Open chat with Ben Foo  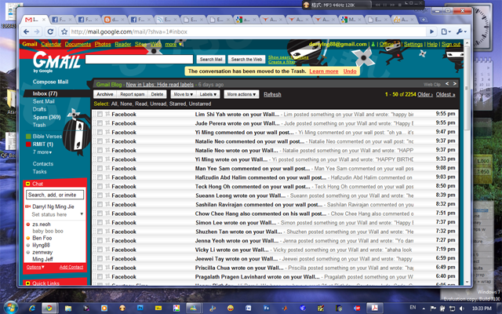(x=42, y=238)
